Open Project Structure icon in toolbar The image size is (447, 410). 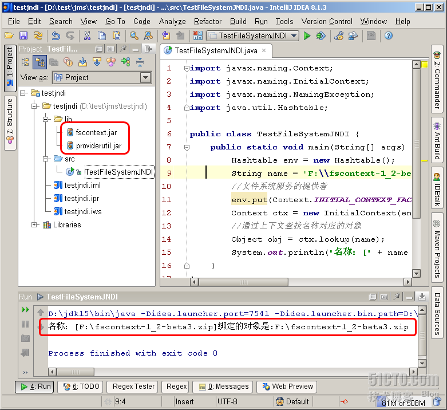[353, 36]
